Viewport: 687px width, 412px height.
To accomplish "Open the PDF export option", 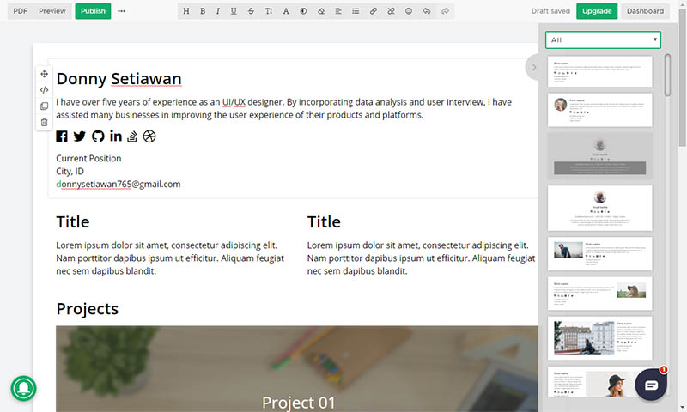I will (21, 11).
